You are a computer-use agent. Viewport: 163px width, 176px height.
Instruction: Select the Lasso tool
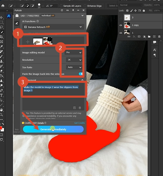1,27
